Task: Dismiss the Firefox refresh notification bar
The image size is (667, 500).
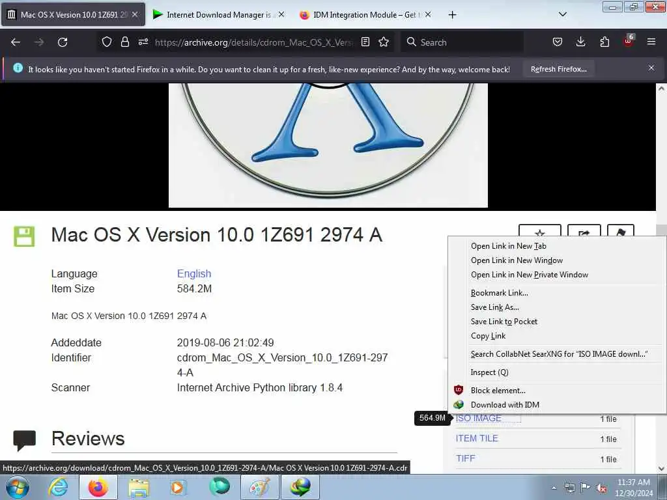Action: (651, 68)
